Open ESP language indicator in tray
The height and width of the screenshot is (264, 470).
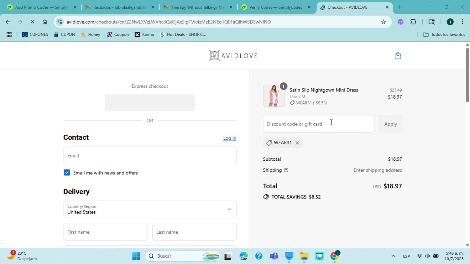point(406,256)
